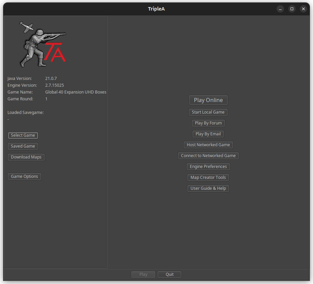Click the disabled Play button

(143, 274)
